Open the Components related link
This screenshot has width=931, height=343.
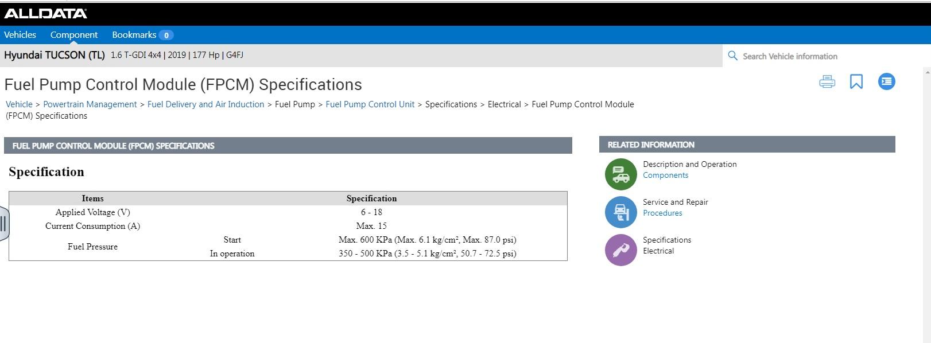pyautogui.click(x=665, y=176)
